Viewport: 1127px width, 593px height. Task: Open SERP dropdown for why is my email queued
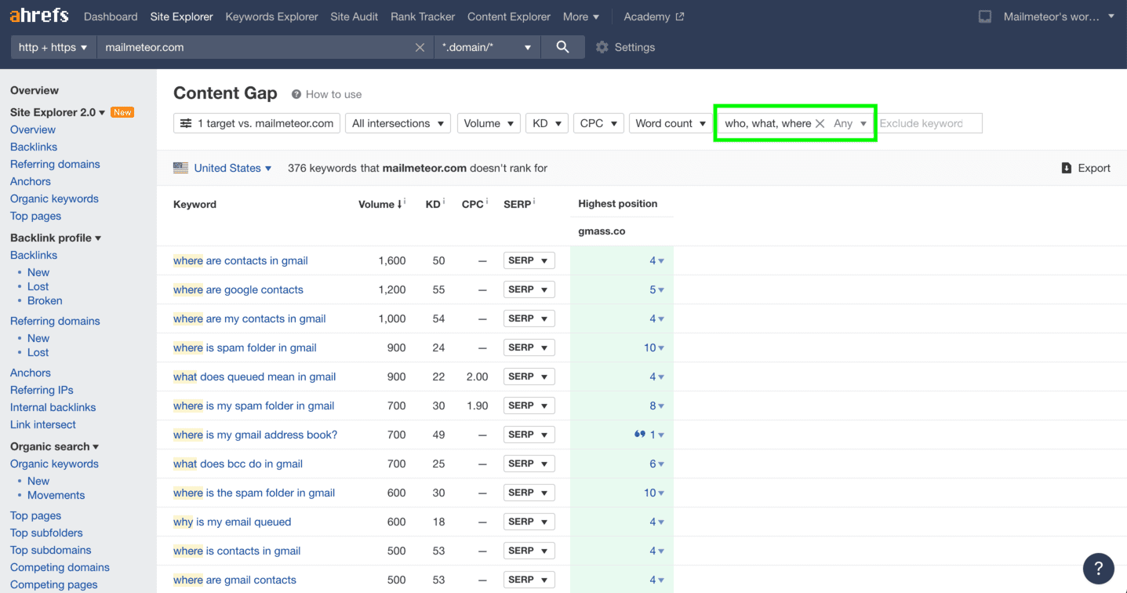(529, 522)
